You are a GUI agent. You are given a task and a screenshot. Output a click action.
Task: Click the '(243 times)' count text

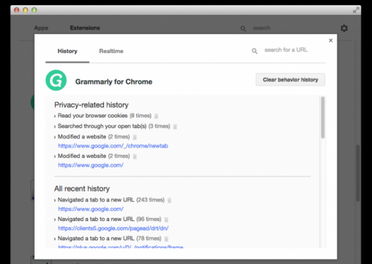(x=150, y=200)
